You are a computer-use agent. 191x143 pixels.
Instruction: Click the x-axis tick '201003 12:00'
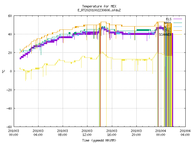click(87, 133)
